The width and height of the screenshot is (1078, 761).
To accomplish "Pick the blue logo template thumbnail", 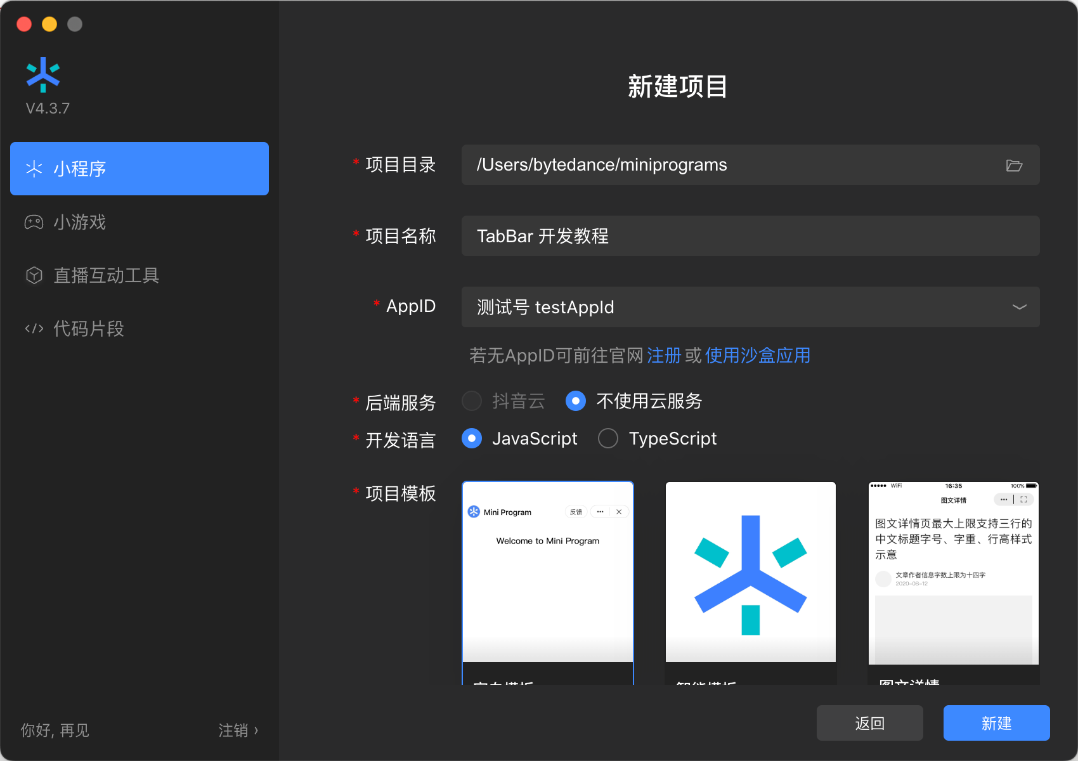I will 751,582.
